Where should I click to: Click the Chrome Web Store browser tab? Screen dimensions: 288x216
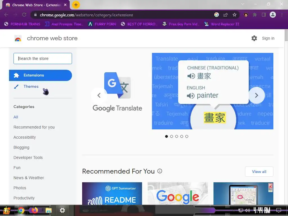pos(36,5)
